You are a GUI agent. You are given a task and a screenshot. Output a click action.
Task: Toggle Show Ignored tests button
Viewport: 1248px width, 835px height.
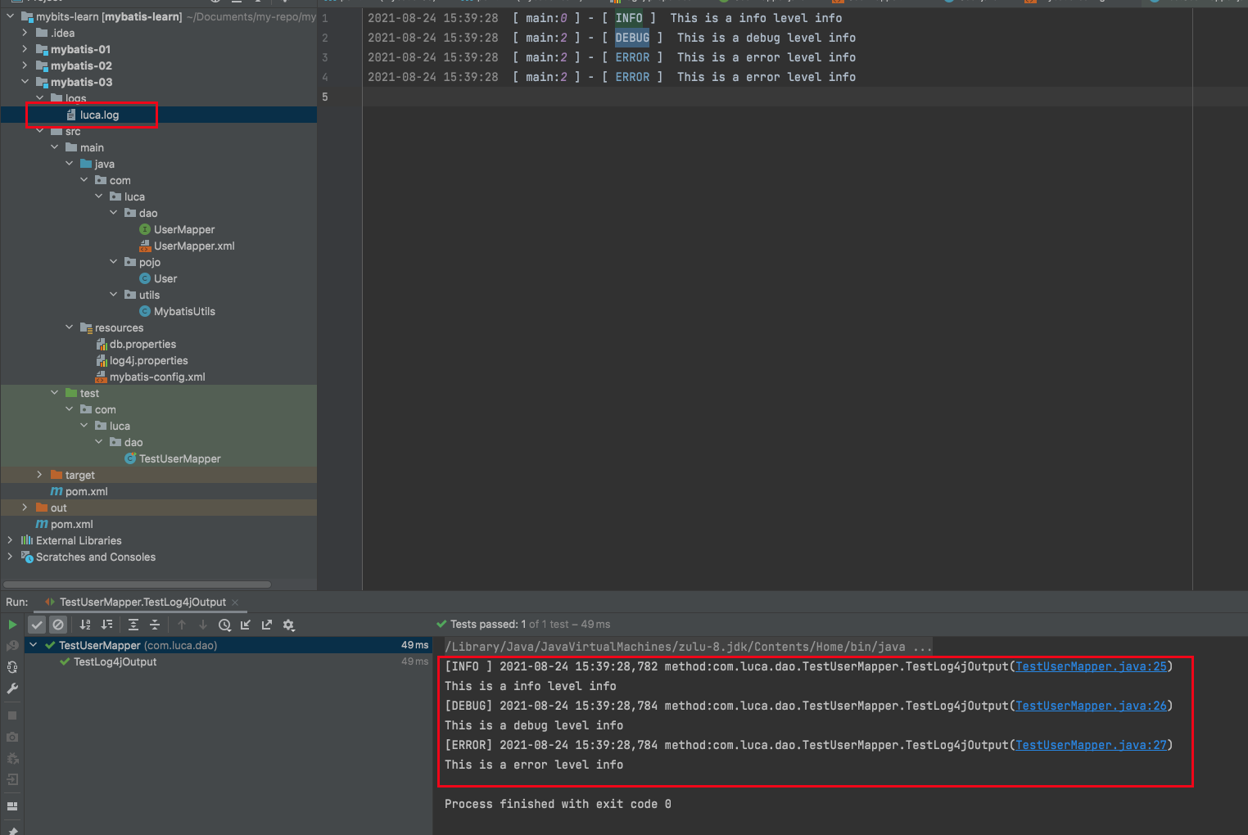(58, 625)
